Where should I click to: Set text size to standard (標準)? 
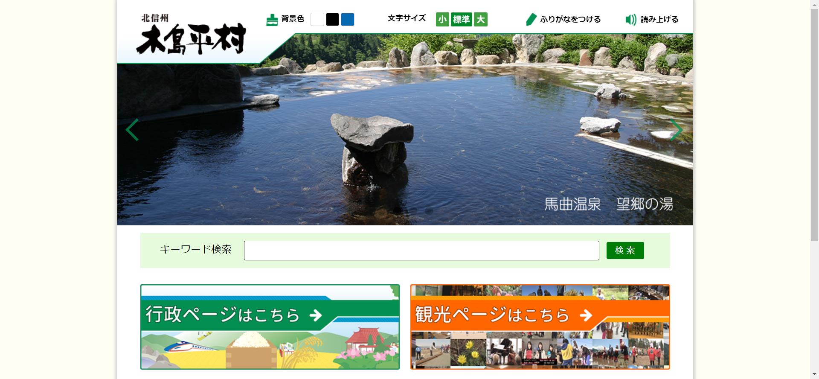pyautogui.click(x=462, y=20)
